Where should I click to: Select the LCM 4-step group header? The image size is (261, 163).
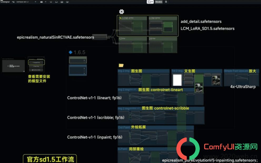133,18
